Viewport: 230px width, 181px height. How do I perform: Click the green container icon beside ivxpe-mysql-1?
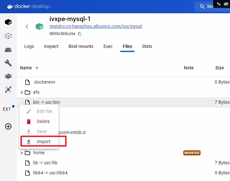coord(39,26)
